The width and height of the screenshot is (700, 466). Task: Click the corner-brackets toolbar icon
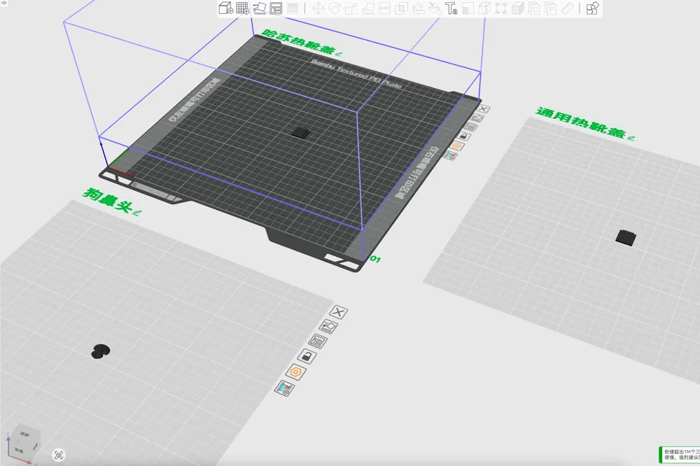501,8
